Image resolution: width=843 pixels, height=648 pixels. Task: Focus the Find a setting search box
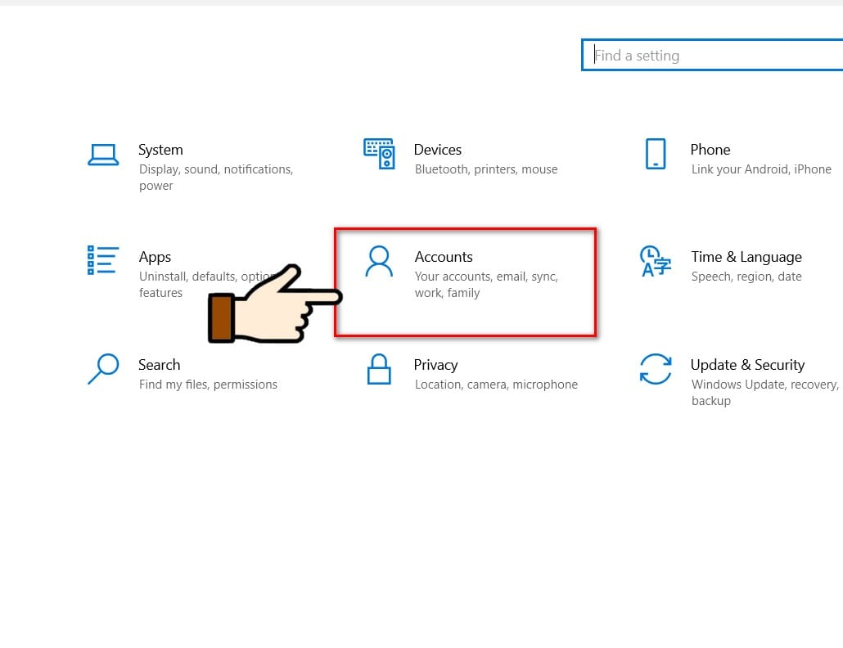[x=713, y=55]
